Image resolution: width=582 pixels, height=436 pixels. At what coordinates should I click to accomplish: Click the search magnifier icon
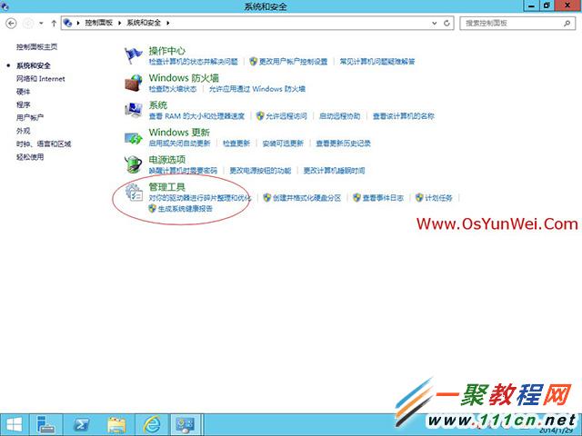click(x=567, y=23)
